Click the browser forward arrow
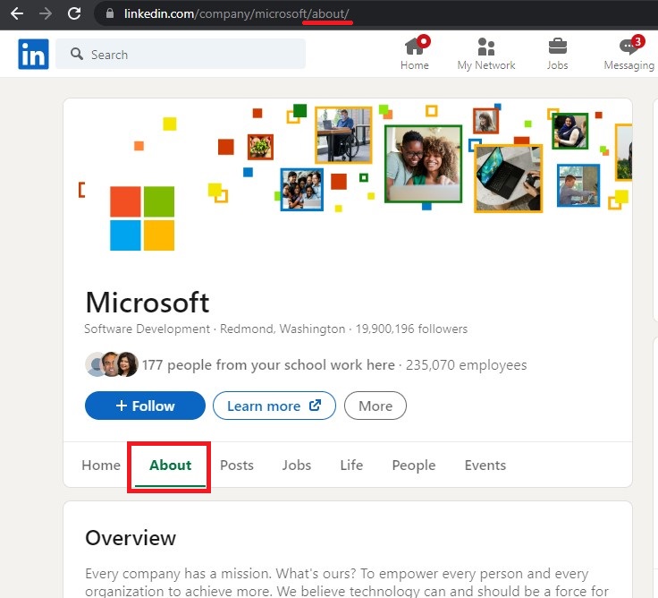 pyautogui.click(x=46, y=13)
